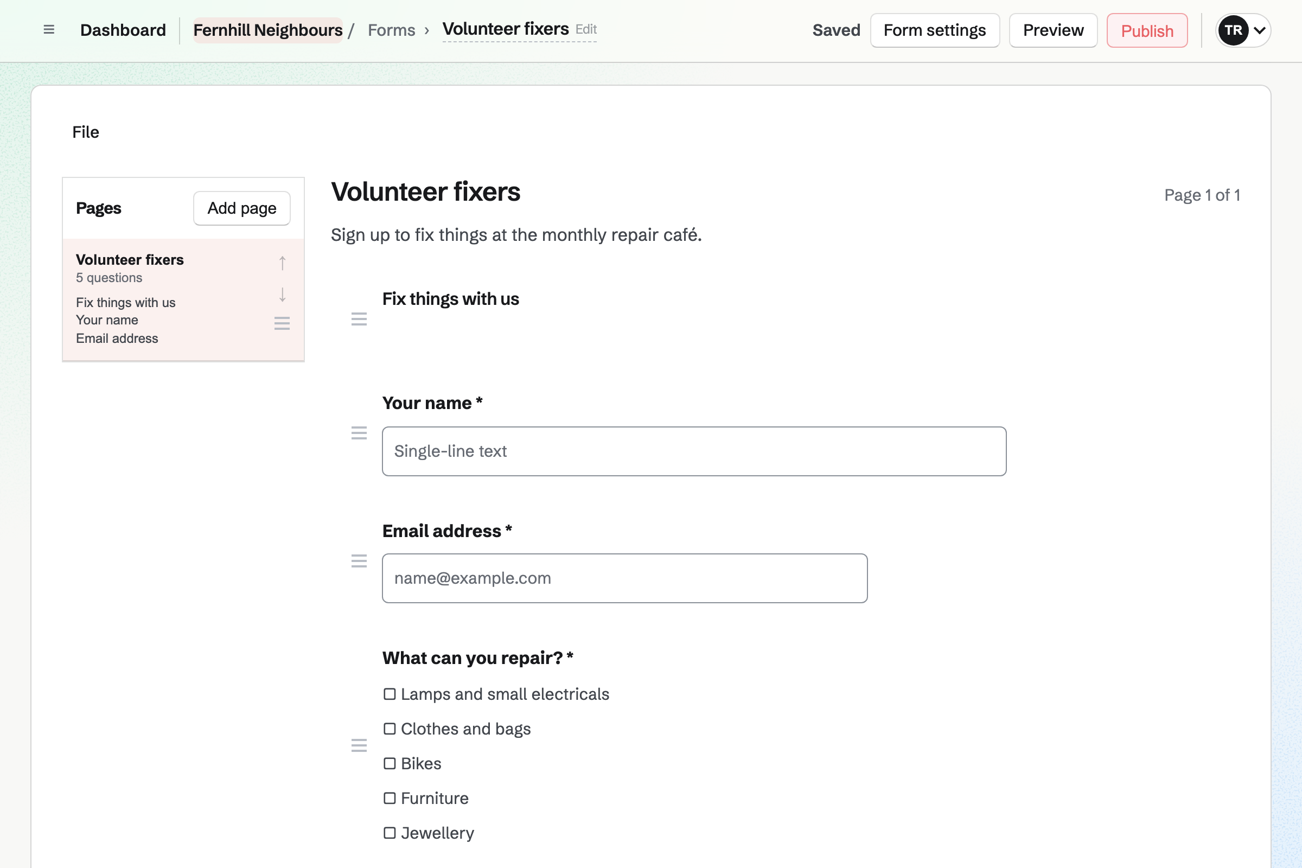Click the TR user avatar
The width and height of the screenshot is (1302, 868).
pyautogui.click(x=1233, y=30)
